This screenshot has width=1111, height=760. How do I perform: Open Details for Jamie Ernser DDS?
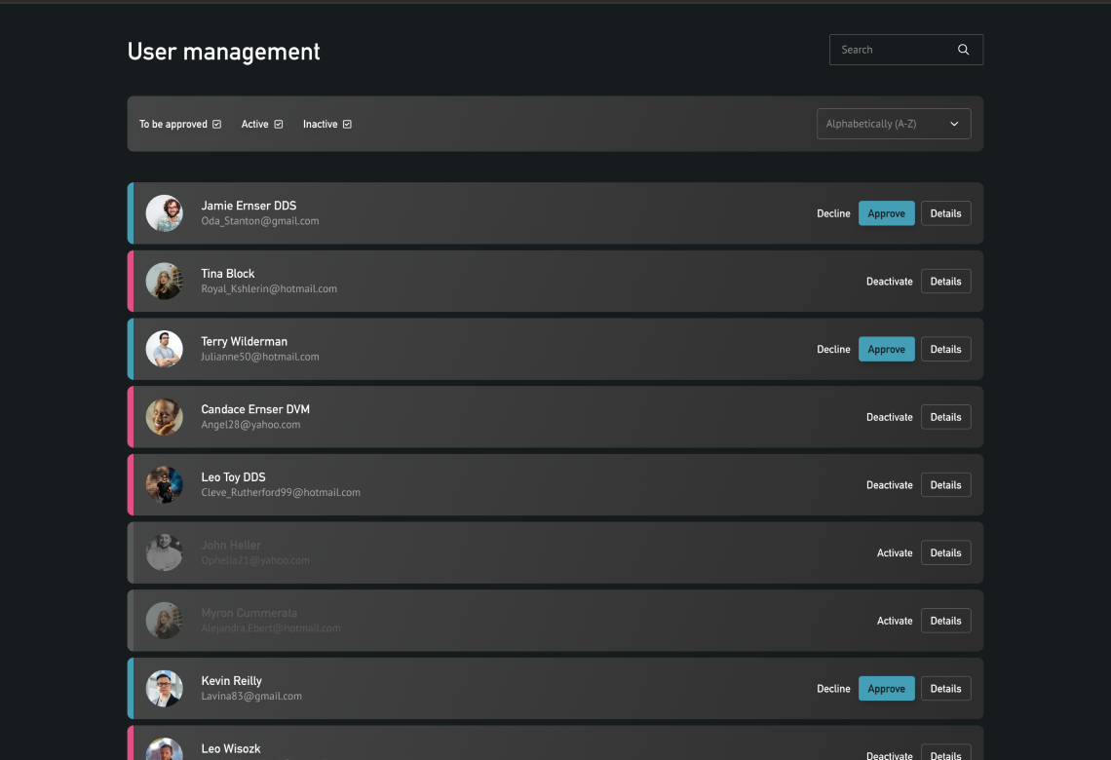[x=946, y=213]
